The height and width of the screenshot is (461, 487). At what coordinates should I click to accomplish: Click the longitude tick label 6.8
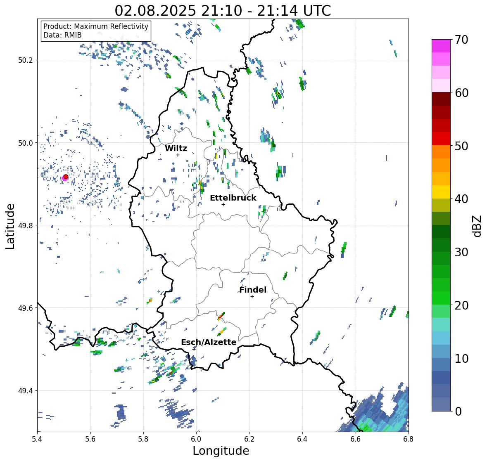pos(409,439)
